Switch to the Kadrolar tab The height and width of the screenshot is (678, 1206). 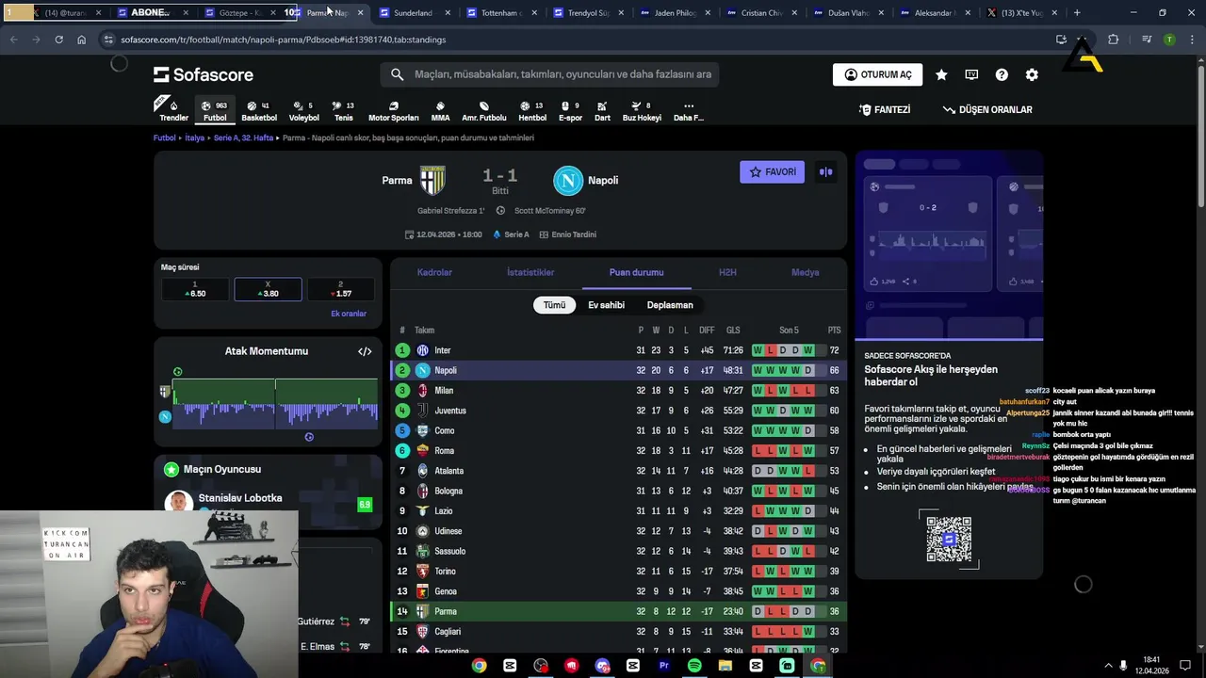point(434,272)
